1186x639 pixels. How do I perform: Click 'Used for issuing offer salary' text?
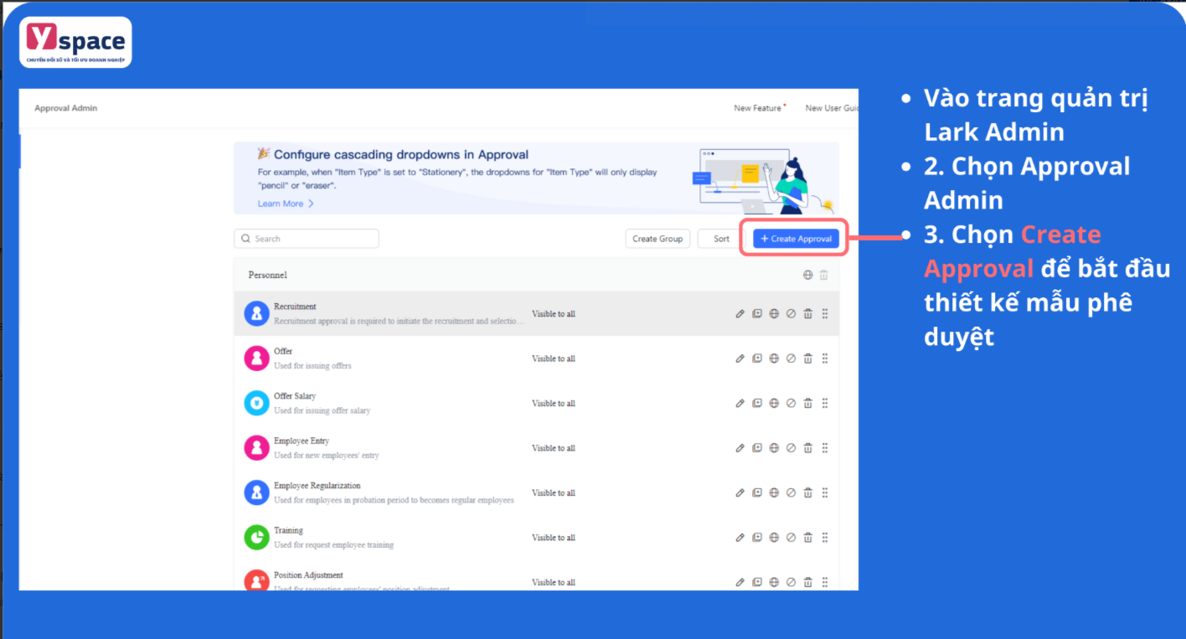322,410
